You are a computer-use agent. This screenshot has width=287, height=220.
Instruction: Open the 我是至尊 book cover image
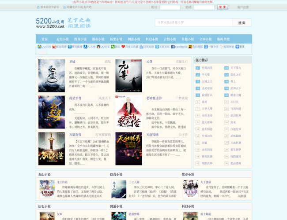(x=52, y=112)
